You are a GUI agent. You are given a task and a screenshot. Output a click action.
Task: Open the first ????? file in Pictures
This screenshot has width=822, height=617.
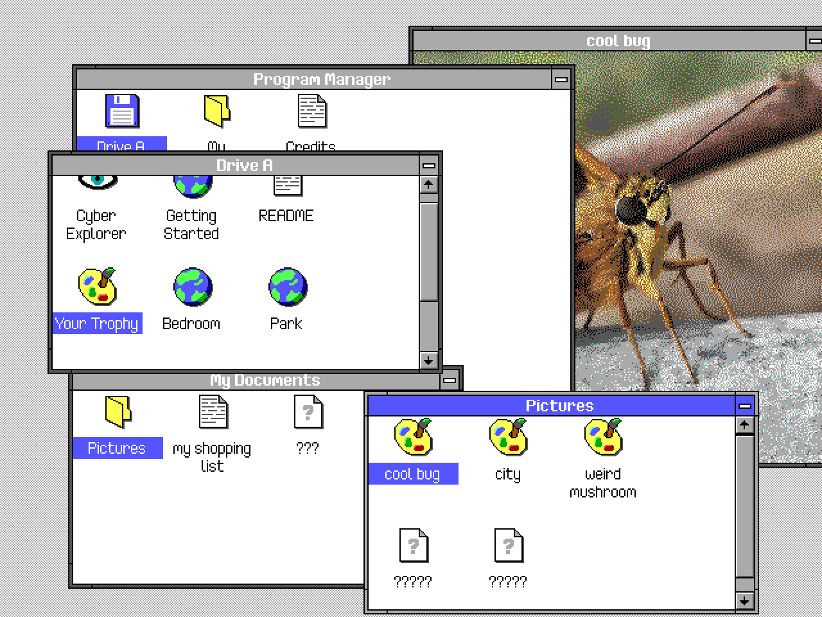pos(414,546)
